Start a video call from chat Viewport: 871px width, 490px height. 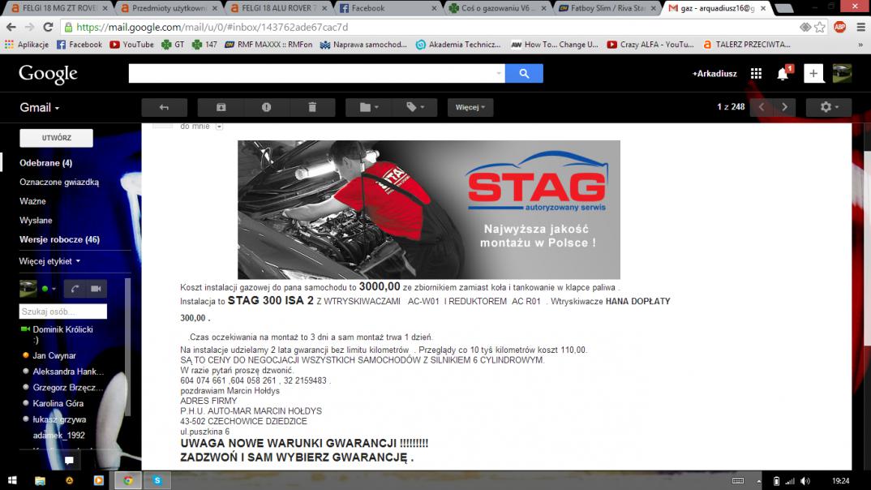tap(96, 288)
